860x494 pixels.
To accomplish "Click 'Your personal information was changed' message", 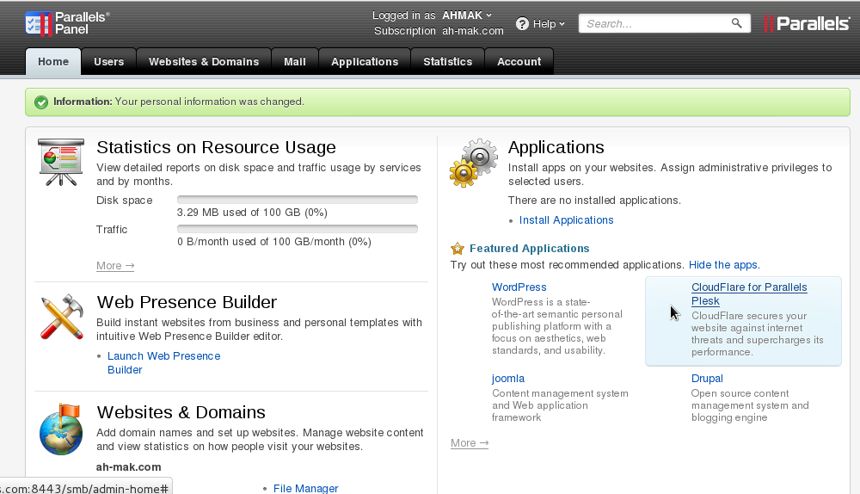I will [209, 102].
